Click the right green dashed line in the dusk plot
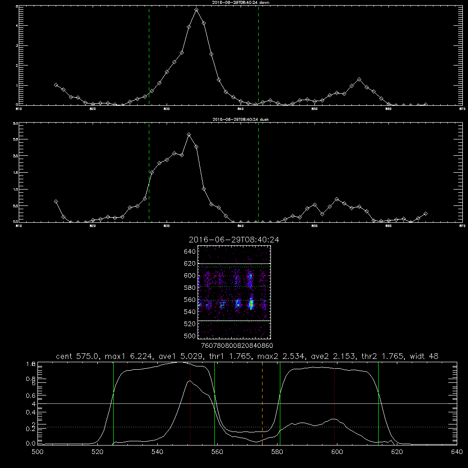Viewport: 468px width, 468px height. (258, 173)
